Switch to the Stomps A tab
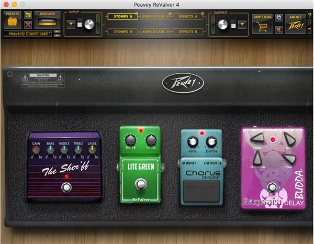 pyautogui.click(x=123, y=16)
